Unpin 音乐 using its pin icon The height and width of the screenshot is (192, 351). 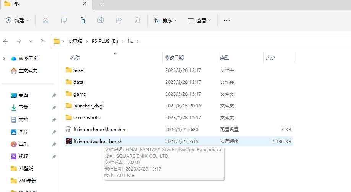[54, 144]
